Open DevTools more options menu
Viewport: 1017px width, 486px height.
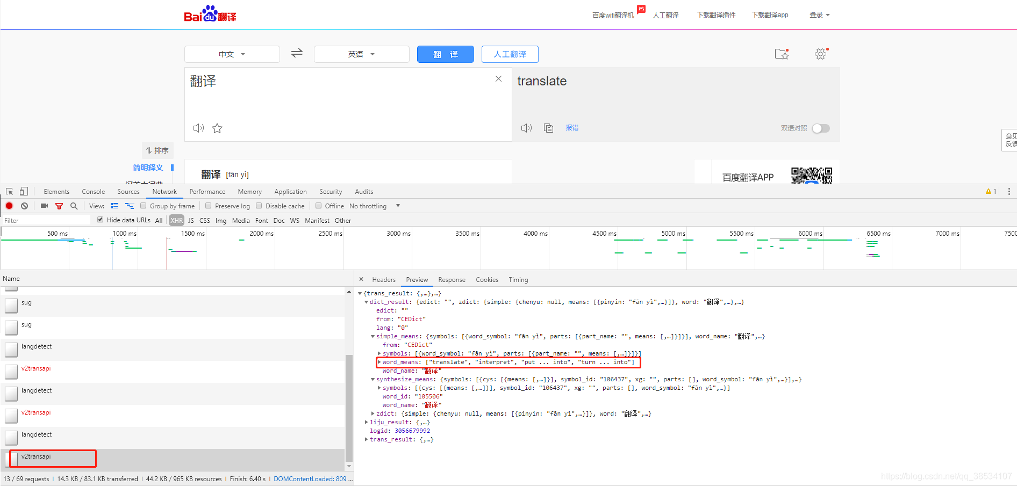pyautogui.click(x=1009, y=192)
